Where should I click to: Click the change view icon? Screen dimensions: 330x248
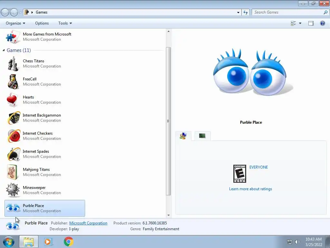293,23
